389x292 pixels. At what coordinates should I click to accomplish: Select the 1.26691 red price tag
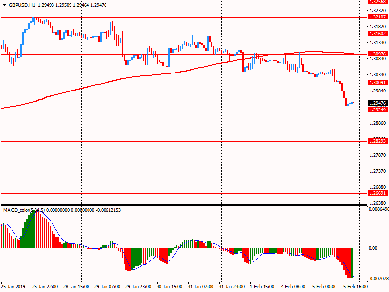[378, 193]
